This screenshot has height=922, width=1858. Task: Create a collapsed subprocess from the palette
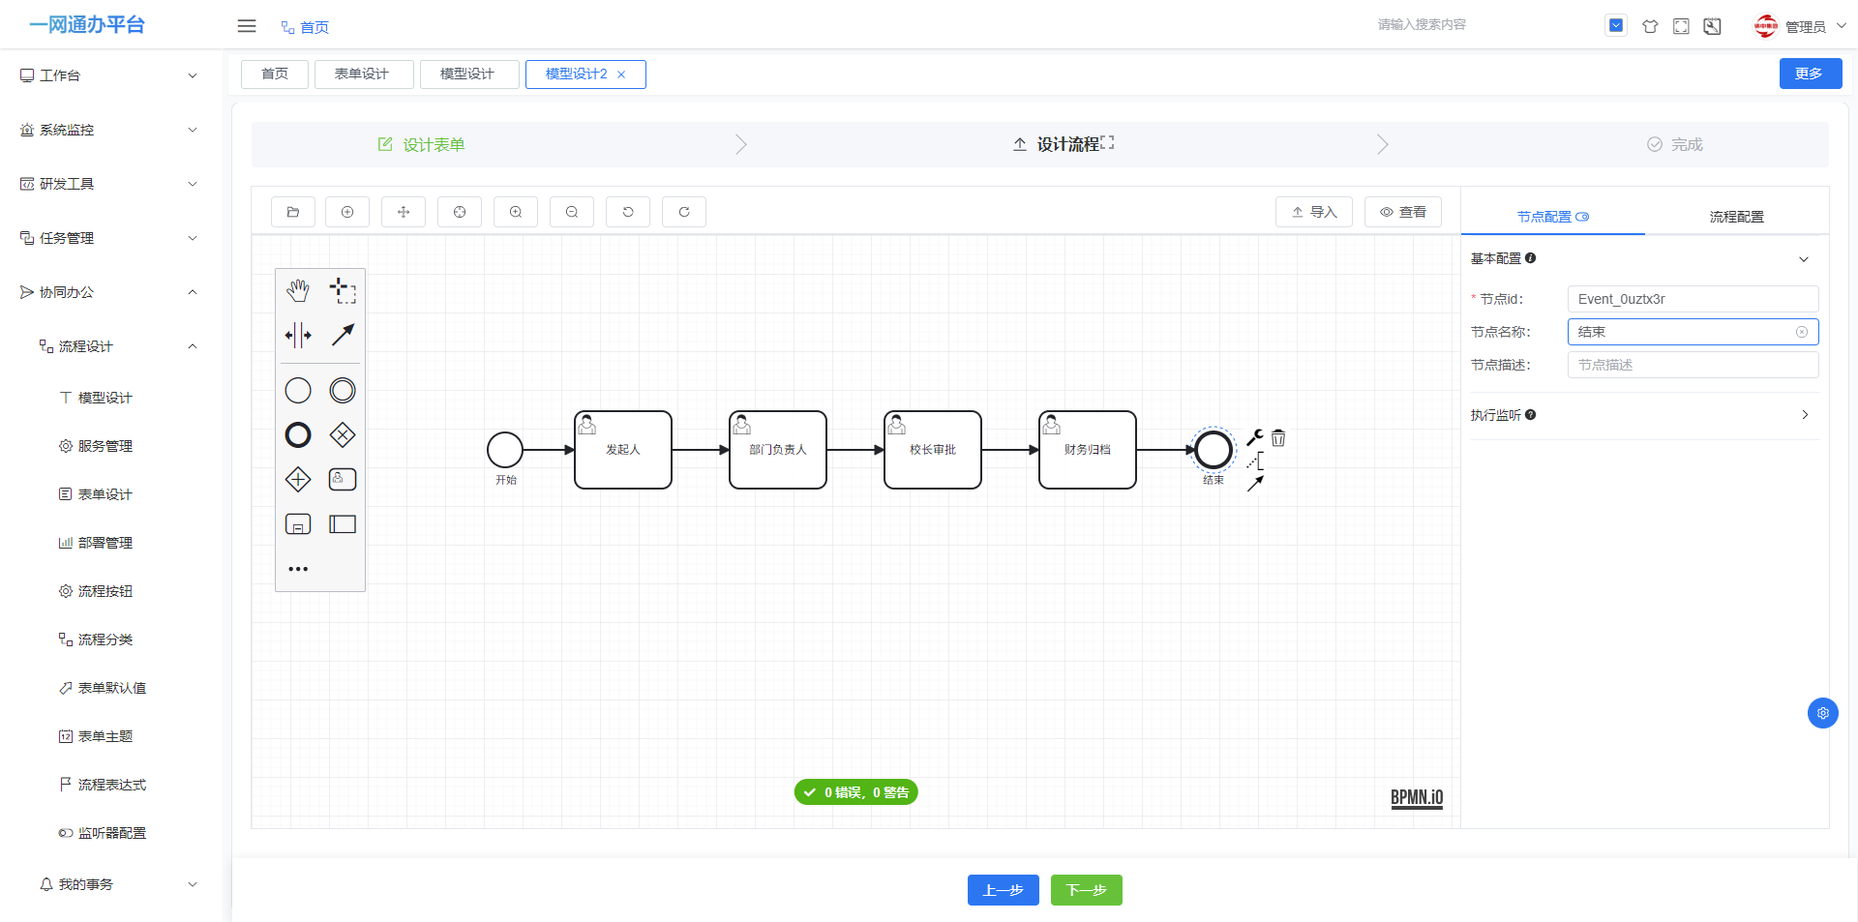click(x=298, y=524)
